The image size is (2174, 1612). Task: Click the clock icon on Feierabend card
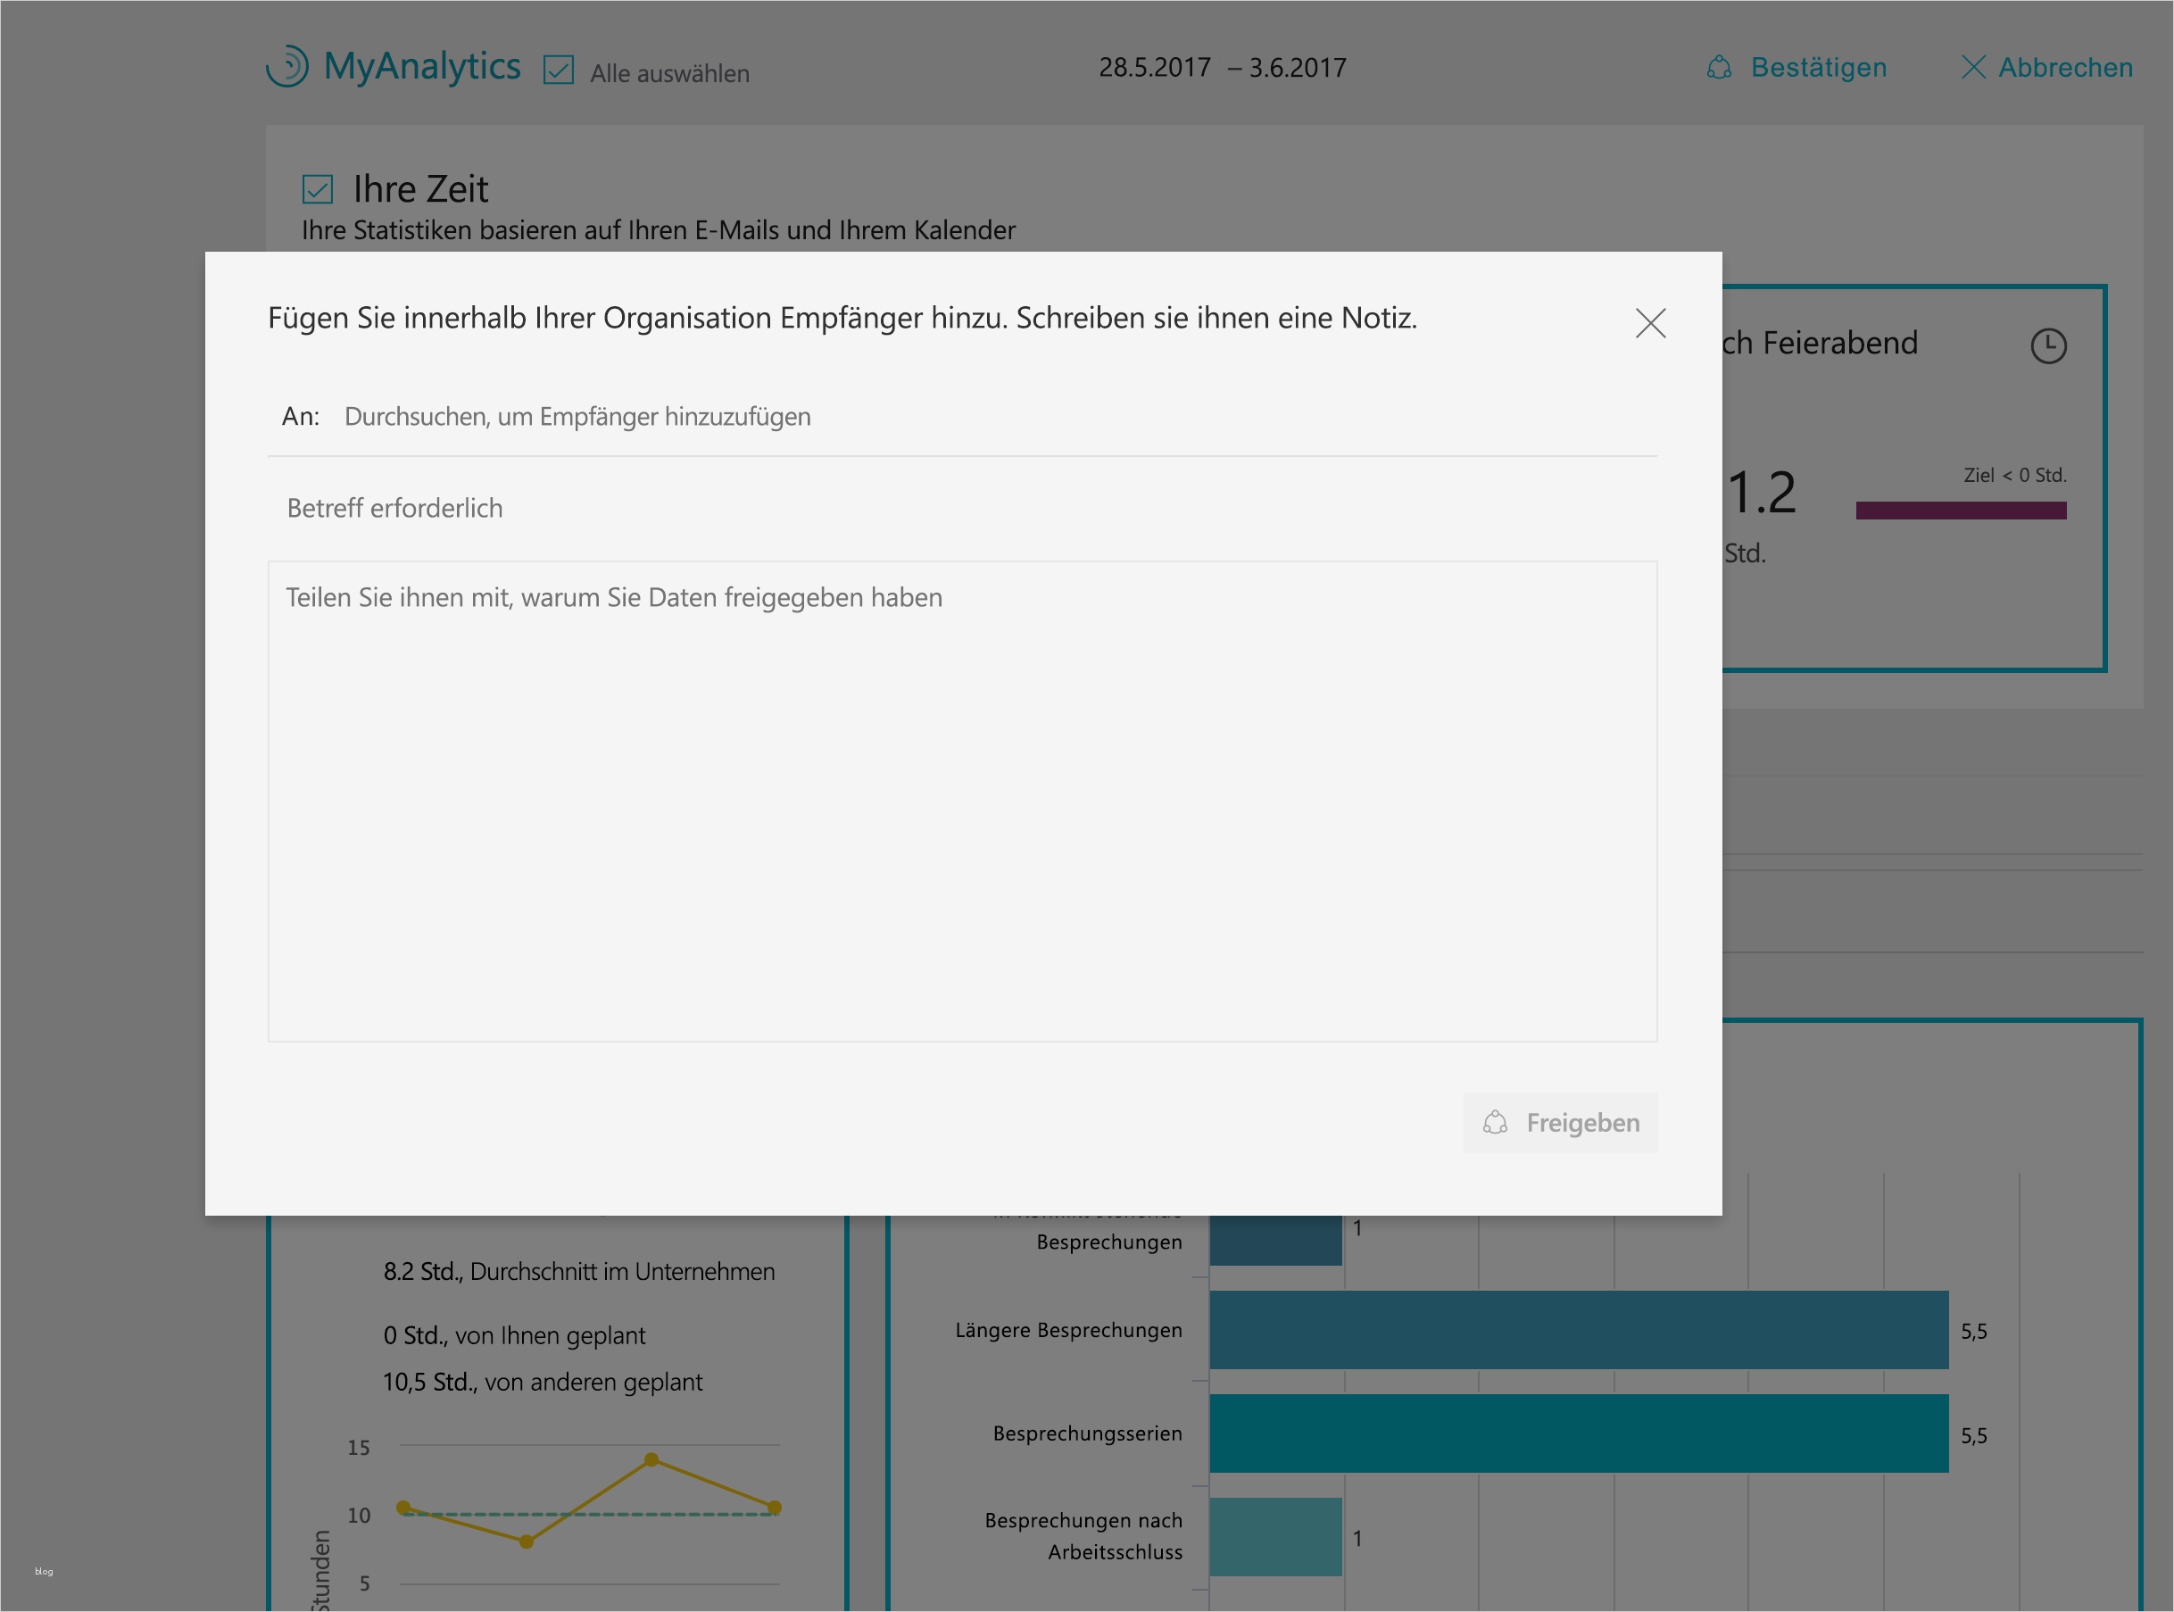2048,345
